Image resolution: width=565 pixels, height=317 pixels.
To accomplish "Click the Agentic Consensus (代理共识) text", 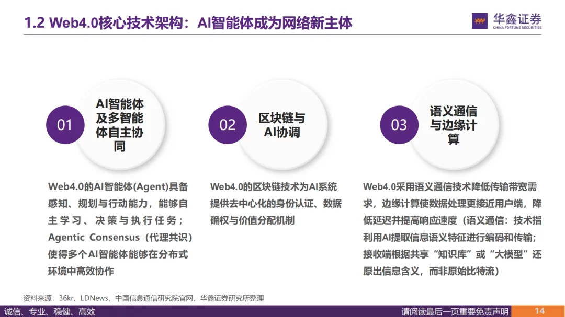I will (x=121, y=238).
